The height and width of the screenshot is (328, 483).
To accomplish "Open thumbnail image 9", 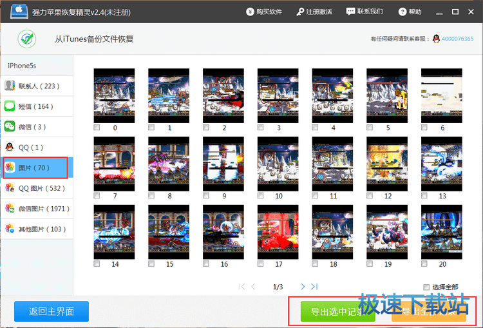I will click(223, 164).
